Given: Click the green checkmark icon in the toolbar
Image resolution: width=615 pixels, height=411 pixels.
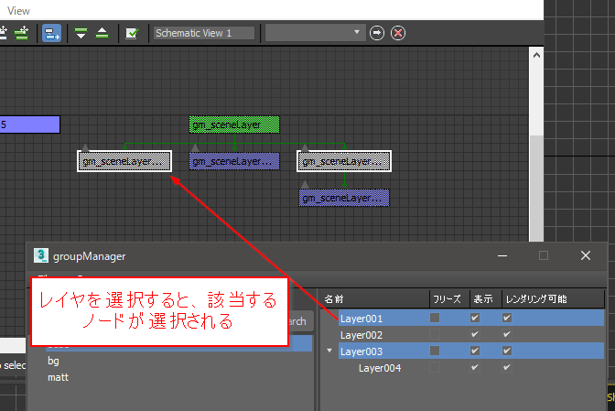Looking at the screenshot, I should coord(132,33).
